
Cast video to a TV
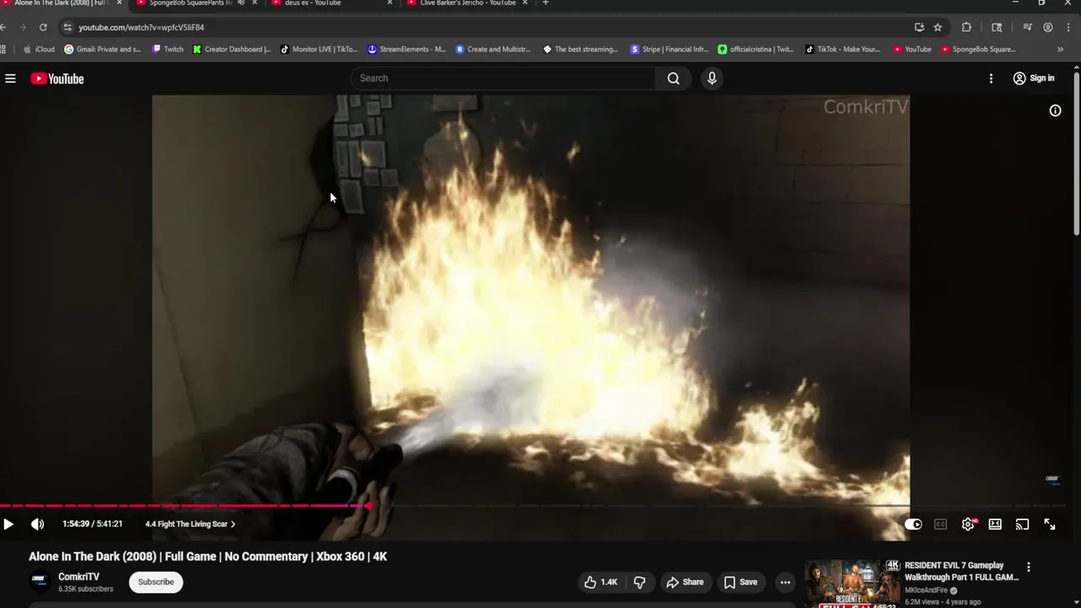tap(1022, 524)
